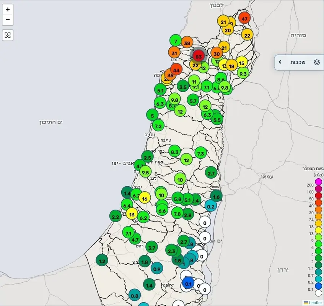Click the yellow 16 rainfall marker

click(144, 199)
